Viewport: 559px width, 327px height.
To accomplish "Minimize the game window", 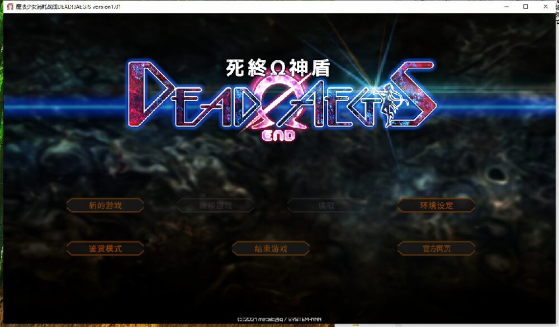I will tap(506, 6).
